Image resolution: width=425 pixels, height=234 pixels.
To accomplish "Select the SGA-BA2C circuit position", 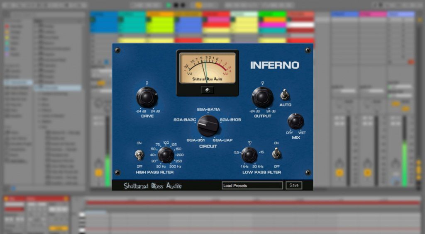I will click(185, 120).
